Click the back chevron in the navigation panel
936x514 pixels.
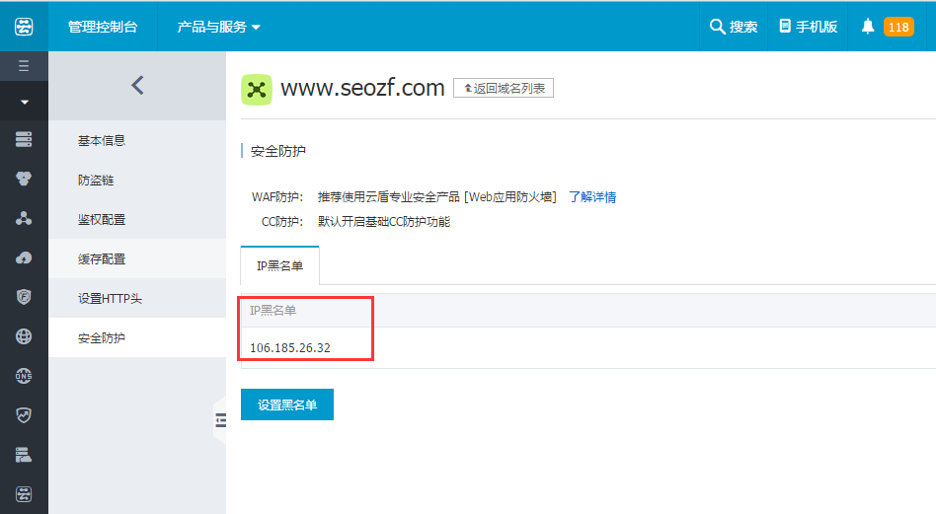137,86
